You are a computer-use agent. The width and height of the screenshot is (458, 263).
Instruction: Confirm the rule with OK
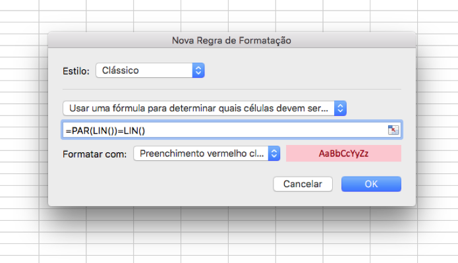(371, 184)
